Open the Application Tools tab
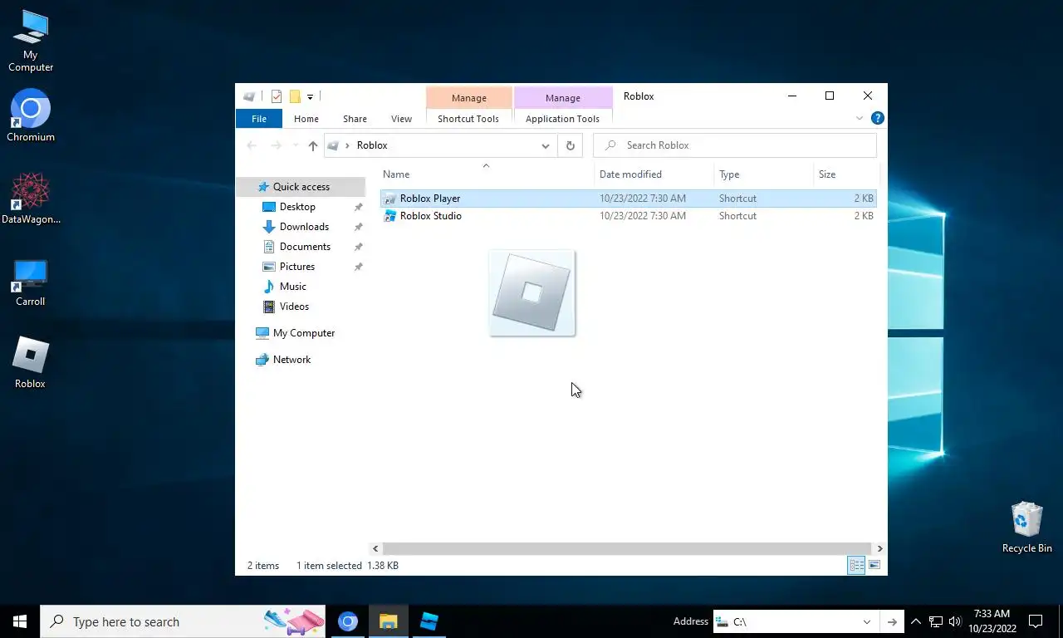Viewport: 1063px width, 638px height. (562, 119)
